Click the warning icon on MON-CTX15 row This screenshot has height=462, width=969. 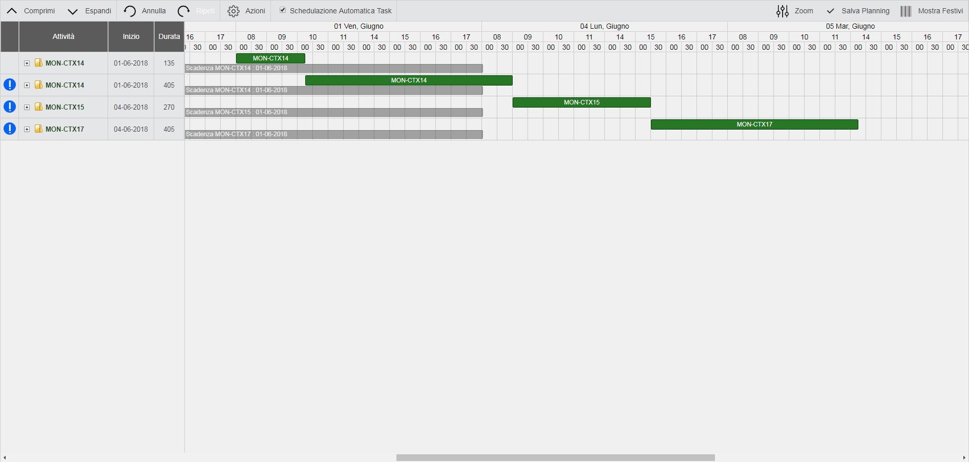click(10, 107)
